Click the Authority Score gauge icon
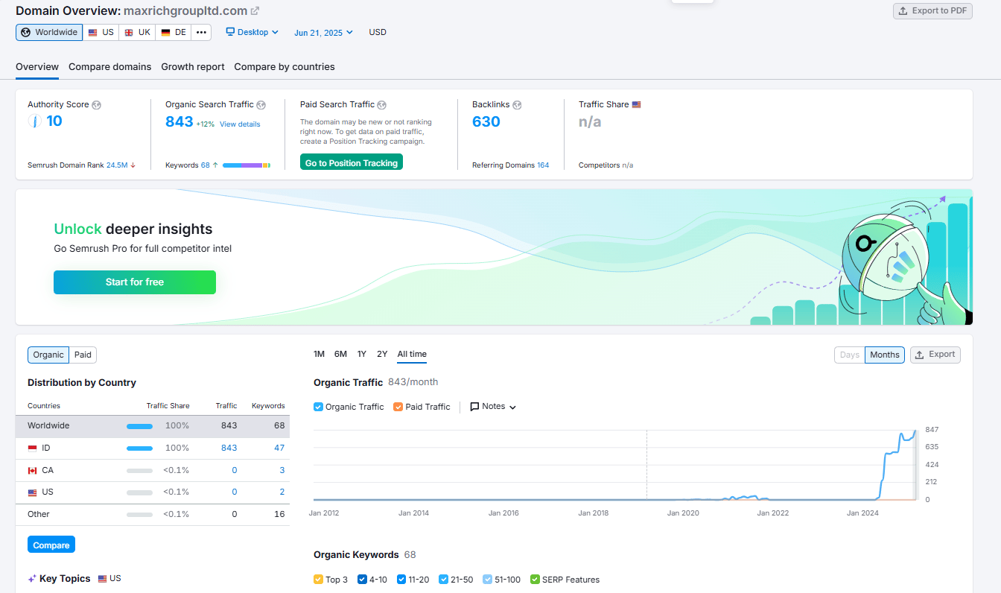The height and width of the screenshot is (593, 1001). [x=34, y=121]
